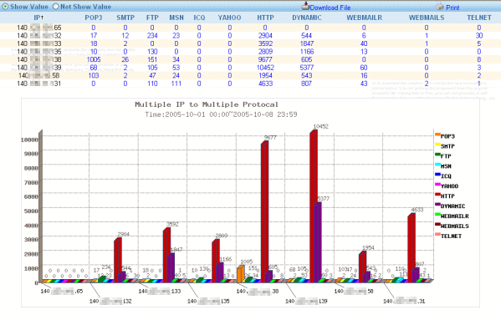Click the WEBMAILS dark red legend swatch
Viewport: 501px width, 315px height.
437,225
